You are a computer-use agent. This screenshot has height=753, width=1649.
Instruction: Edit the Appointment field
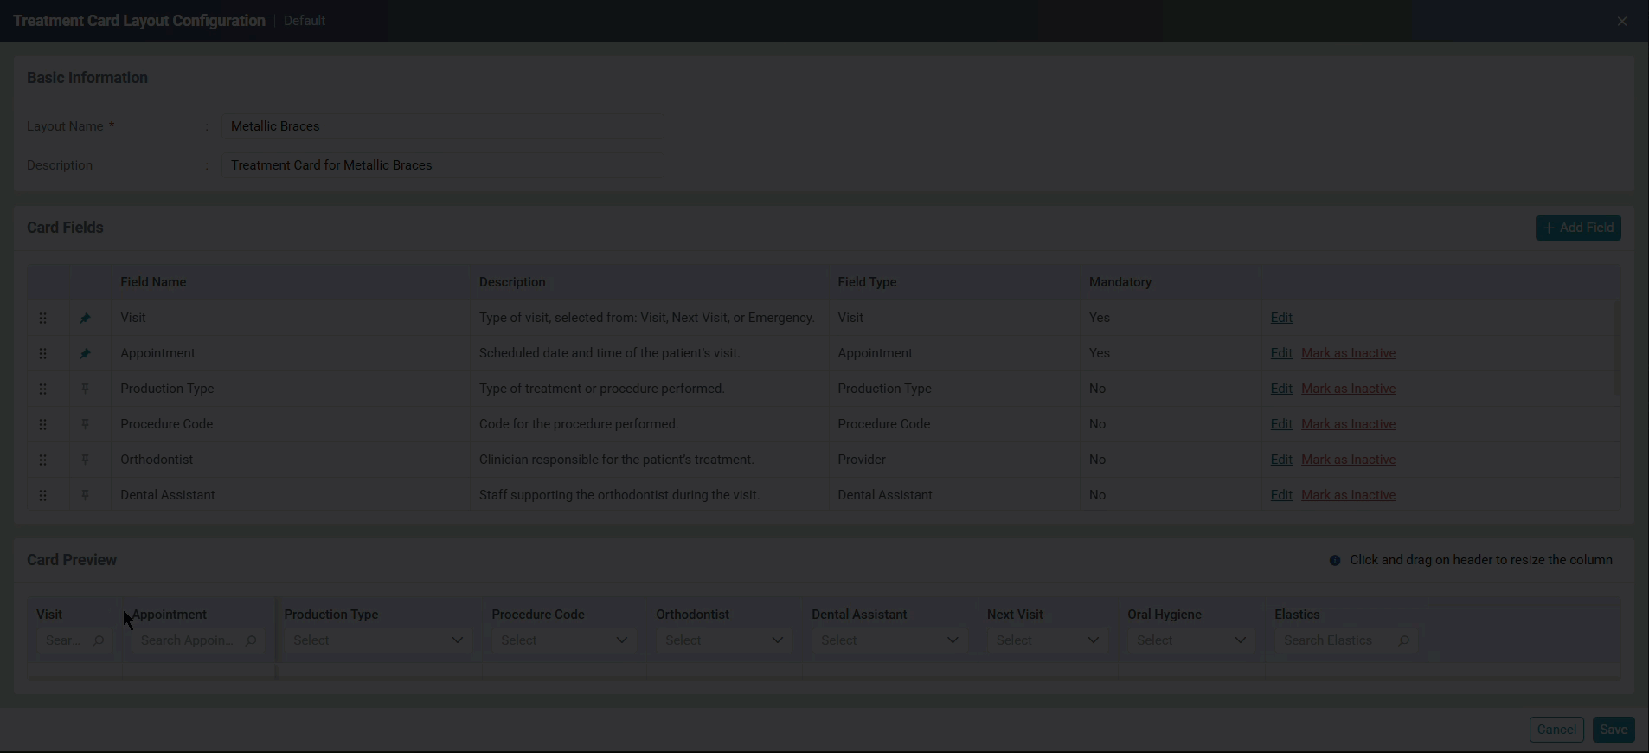click(x=1281, y=353)
